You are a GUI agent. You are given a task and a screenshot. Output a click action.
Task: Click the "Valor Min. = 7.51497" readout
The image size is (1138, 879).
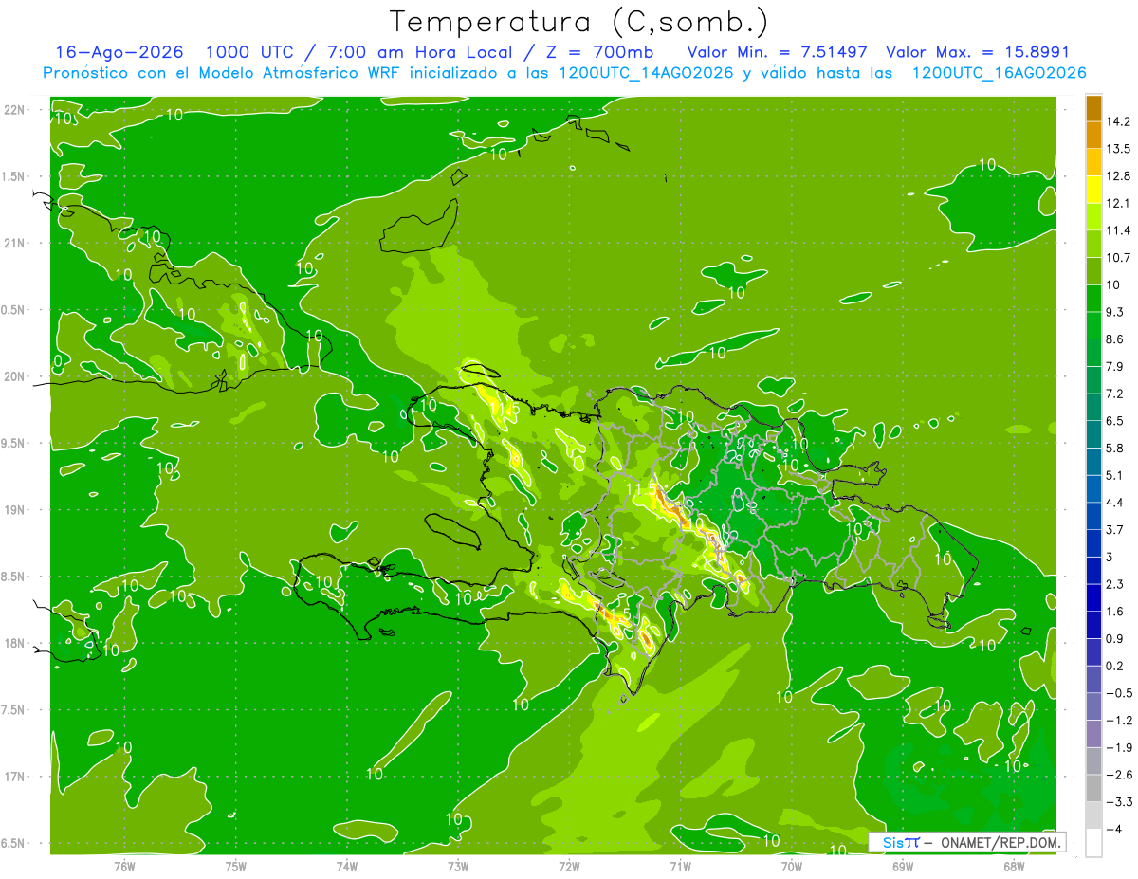[777, 52]
